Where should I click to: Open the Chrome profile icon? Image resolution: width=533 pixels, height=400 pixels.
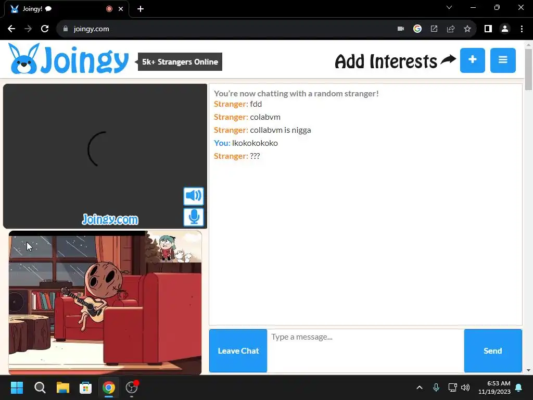[x=505, y=29]
